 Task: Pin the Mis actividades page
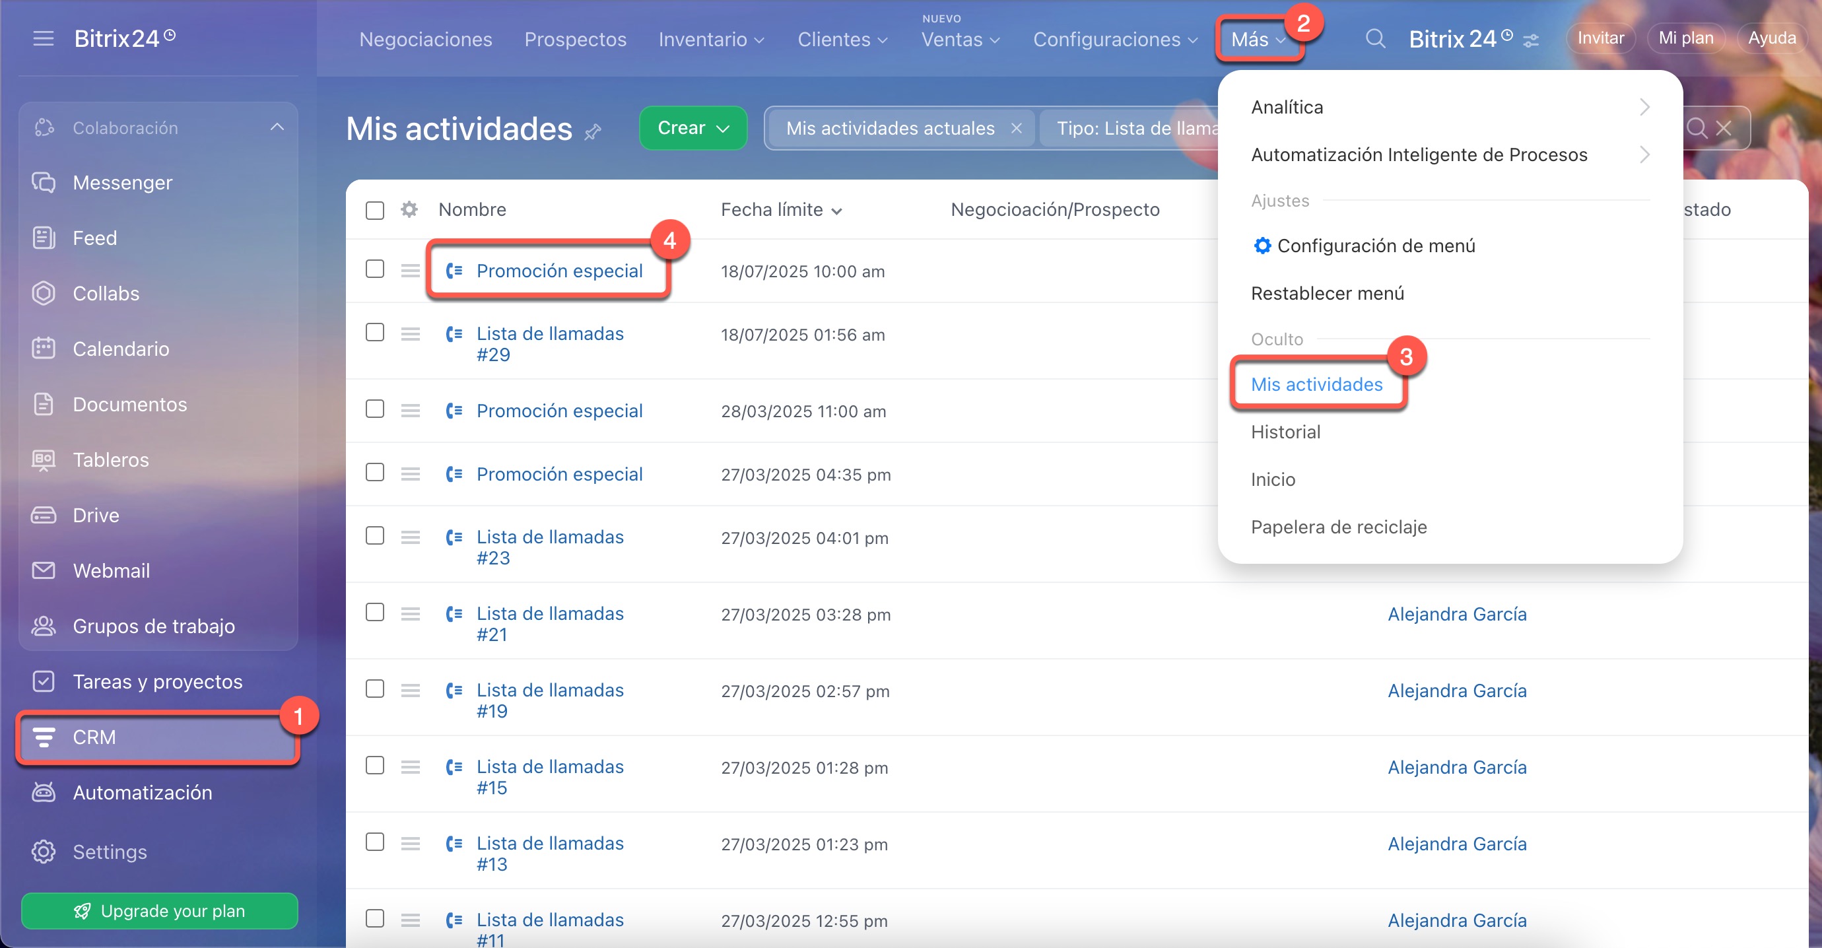[x=593, y=131]
